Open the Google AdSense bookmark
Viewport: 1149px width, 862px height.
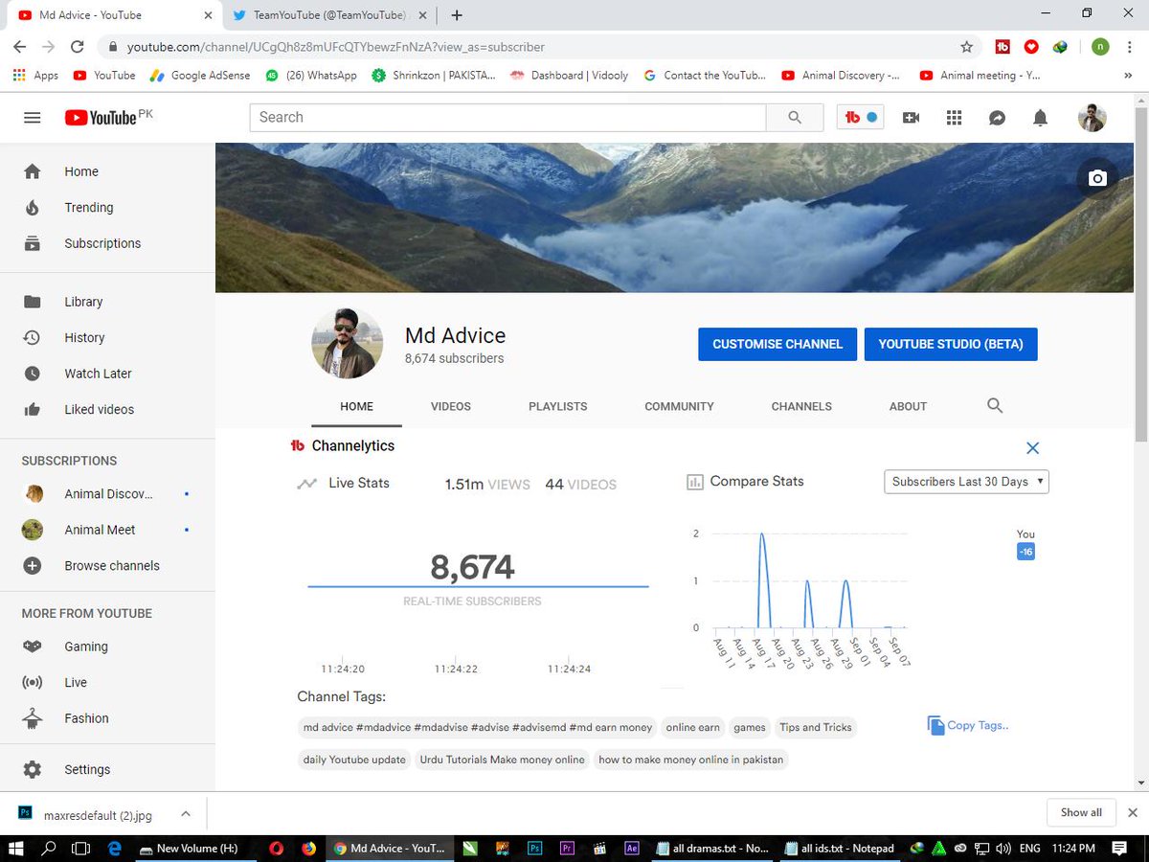pyautogui.click(x=199, y=76)
